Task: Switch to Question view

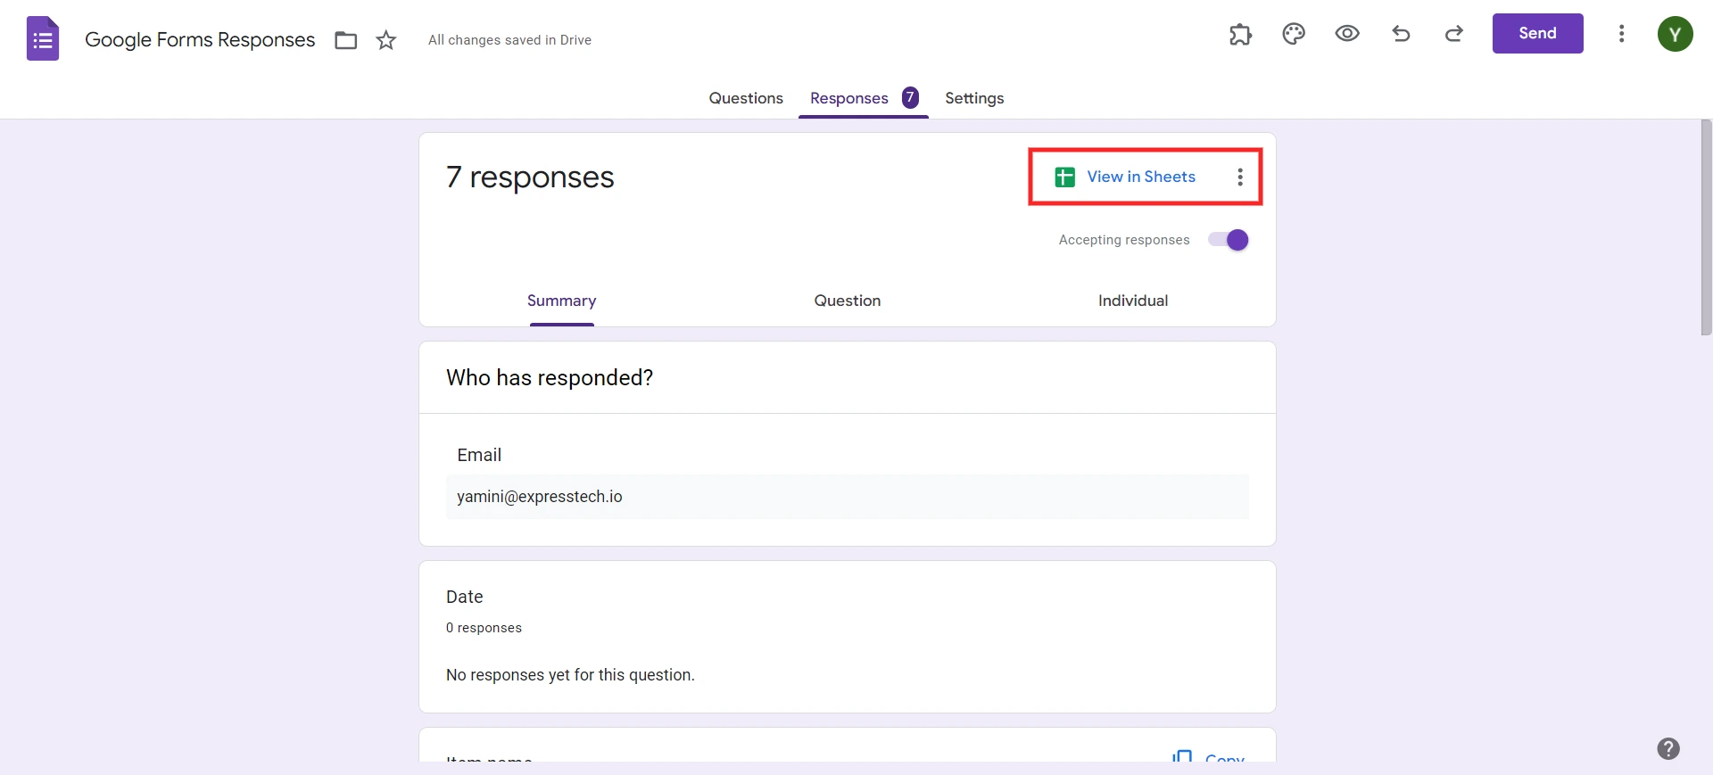Action: [847, 301]
